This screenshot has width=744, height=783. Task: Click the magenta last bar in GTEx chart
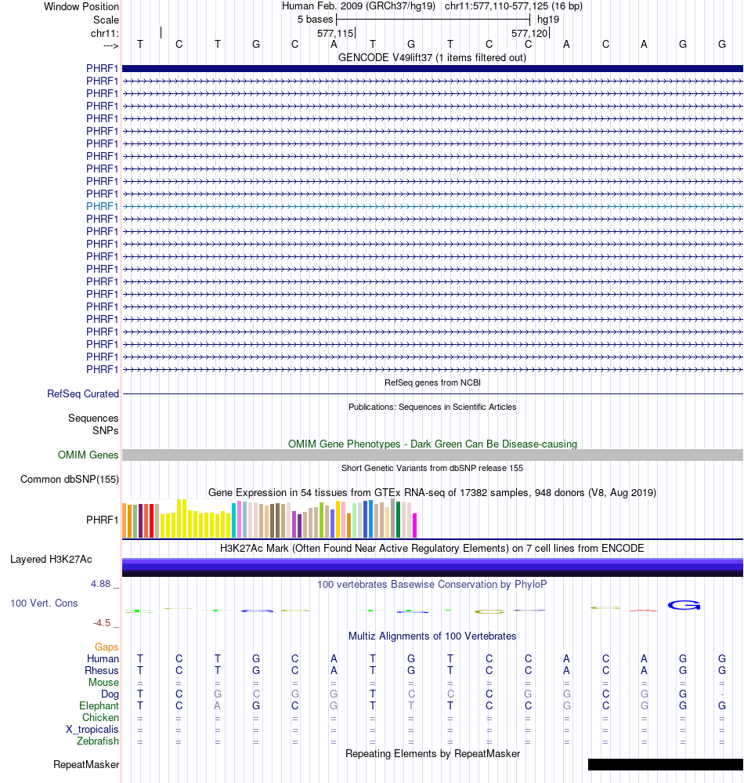click(414, 525)
